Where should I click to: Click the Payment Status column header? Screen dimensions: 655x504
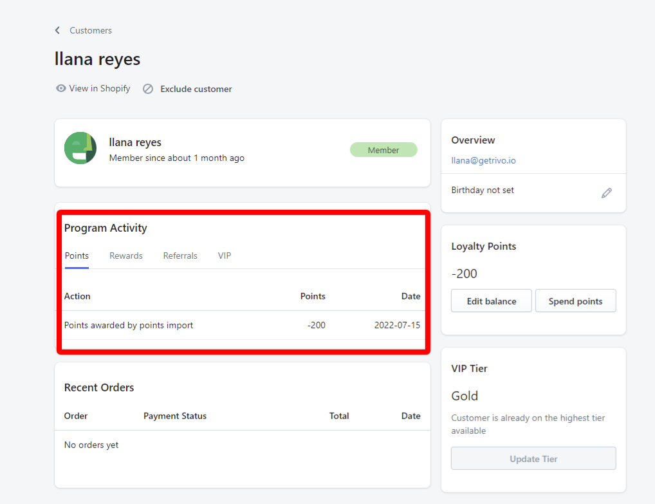[x=175, y=416]
